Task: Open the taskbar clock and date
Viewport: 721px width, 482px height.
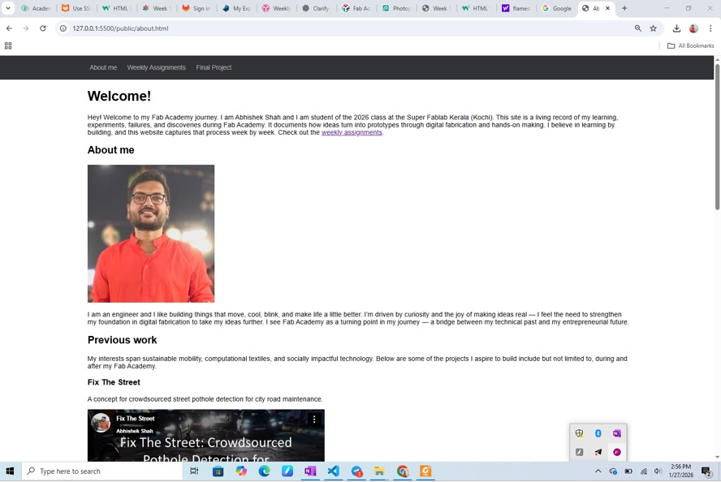Action: [680, 471]
